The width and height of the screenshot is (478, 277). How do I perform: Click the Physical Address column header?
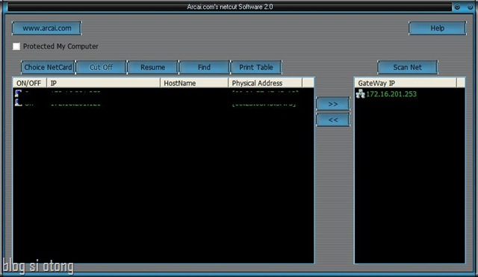click(265, 83)
